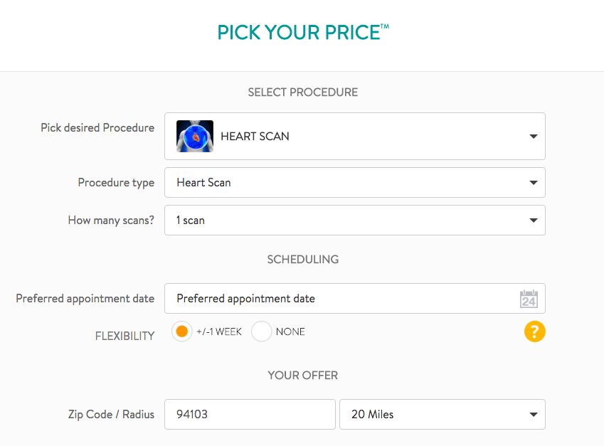Open the Procedure type dropdown arrow
The width and height of the screenshot is (604, 446).
pos(534,183)
